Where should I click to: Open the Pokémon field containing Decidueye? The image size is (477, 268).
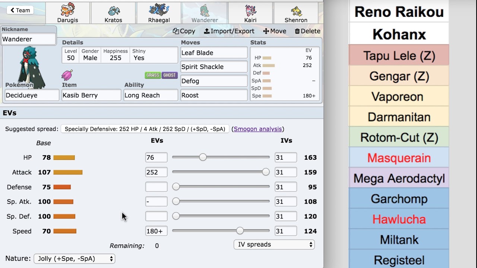(32, 95)
